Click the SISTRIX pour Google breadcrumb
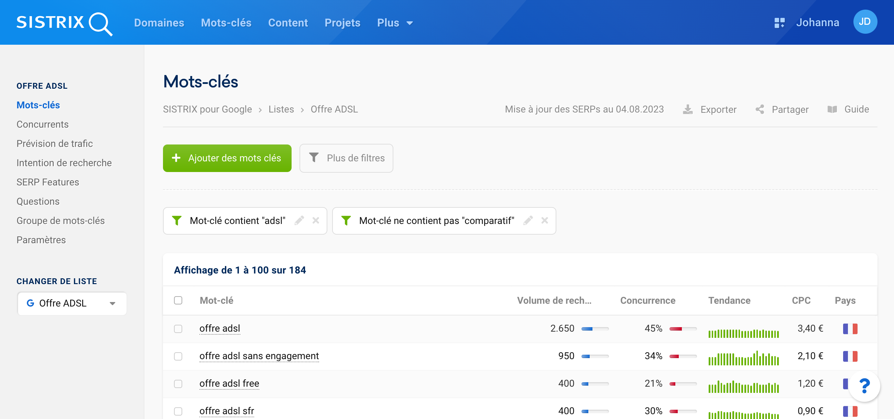This screenshot has width=894, height=419. [207, 109]
